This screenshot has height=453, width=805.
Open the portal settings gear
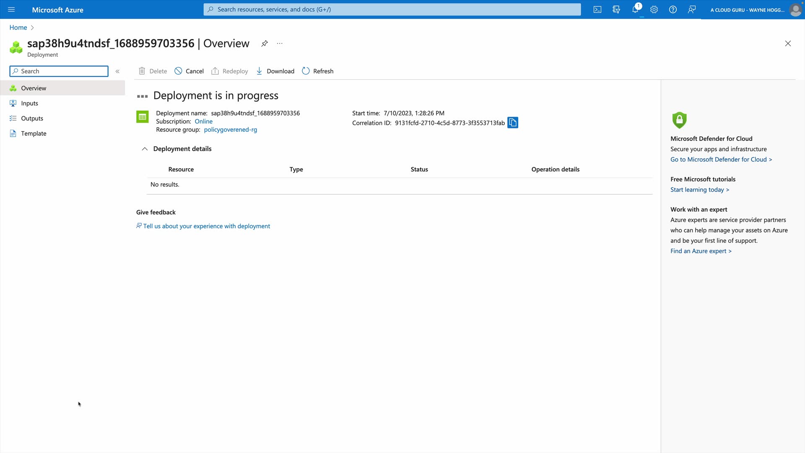coord(654,10)
